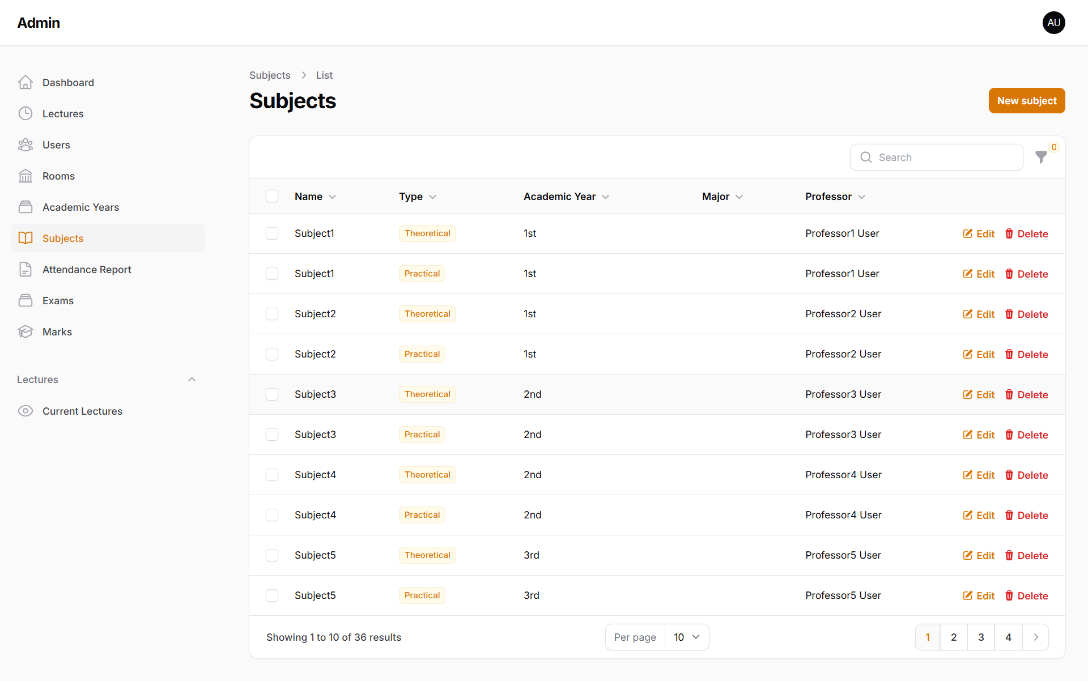Viewport: 1088px width, 681px height.
Task: Click the Admin brand title
Action: (39, 23)
